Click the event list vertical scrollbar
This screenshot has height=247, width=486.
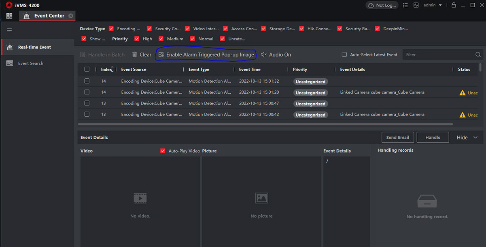[480, 67]
